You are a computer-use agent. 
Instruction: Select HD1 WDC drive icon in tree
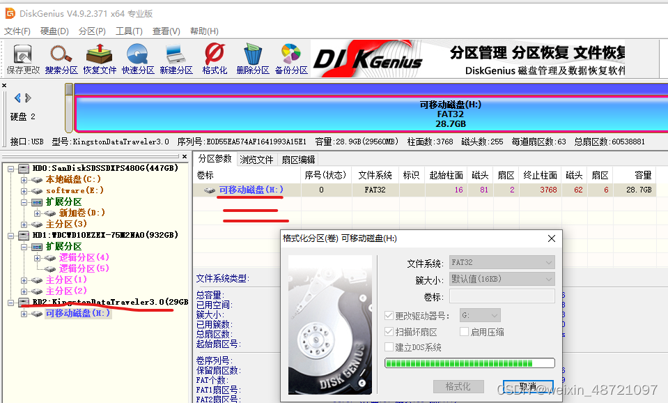click(x=24, y=236)
